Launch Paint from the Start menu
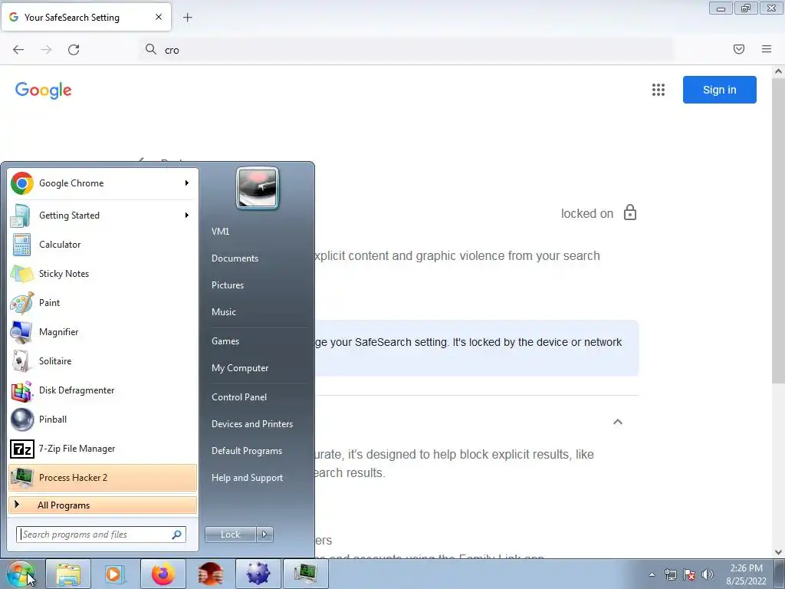Image resolution: width=785 pixels, height=589 pixels. (x=103, y=302)
